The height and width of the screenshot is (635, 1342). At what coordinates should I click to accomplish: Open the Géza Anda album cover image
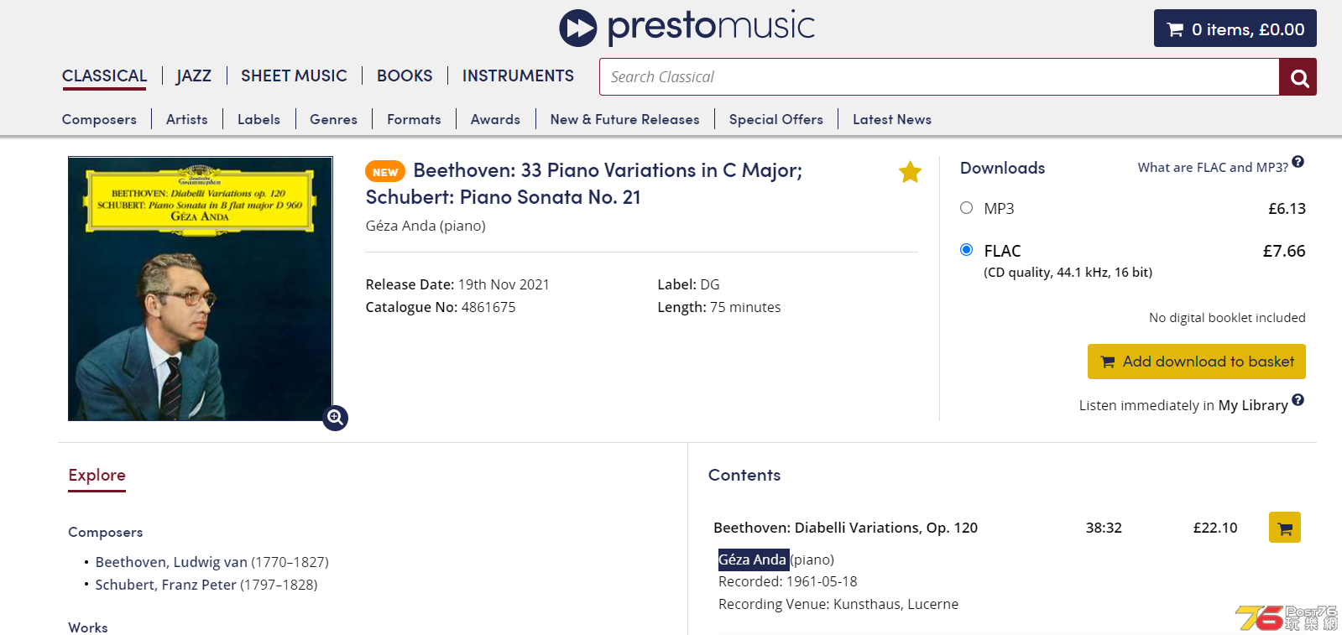click(x=201, y=289)
